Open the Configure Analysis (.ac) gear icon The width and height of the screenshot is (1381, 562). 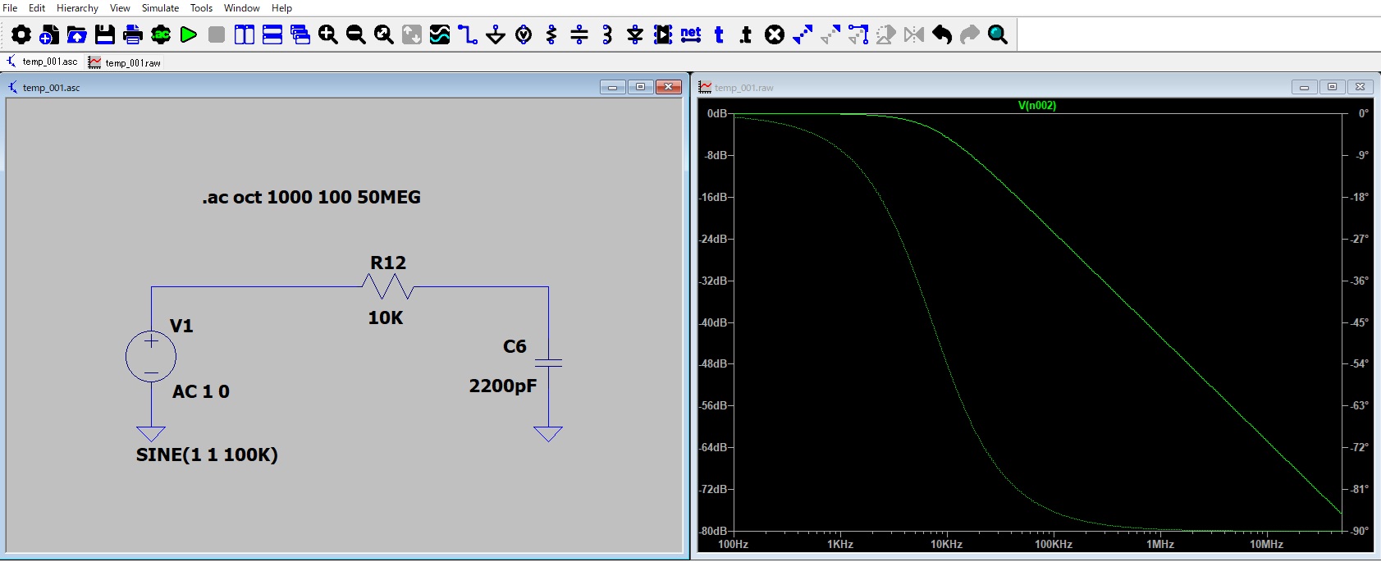[161, 34]
